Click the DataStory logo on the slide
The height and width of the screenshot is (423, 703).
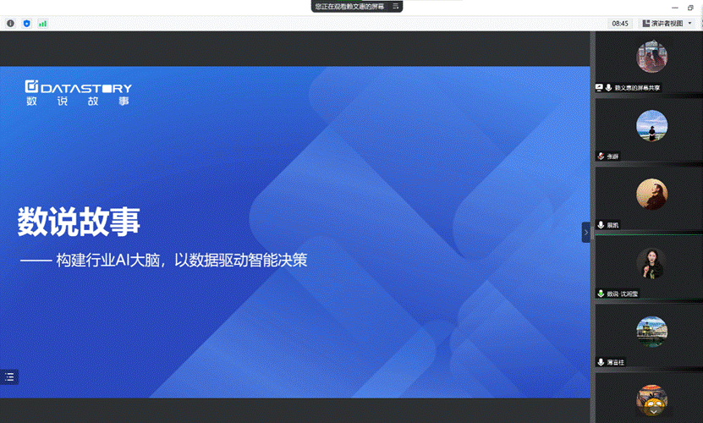[x=78, y=92]
